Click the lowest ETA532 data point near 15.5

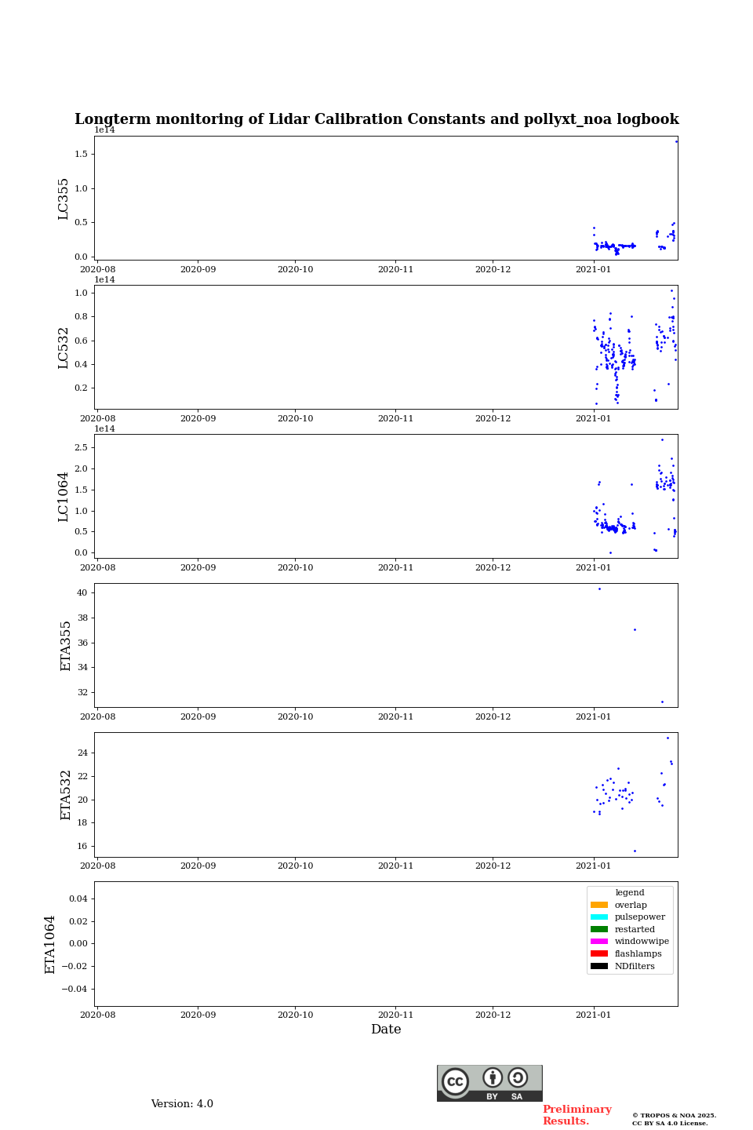coord(635,851)
